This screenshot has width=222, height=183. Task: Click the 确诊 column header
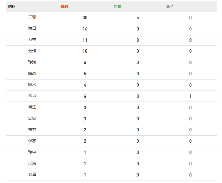tap(64, 6)
